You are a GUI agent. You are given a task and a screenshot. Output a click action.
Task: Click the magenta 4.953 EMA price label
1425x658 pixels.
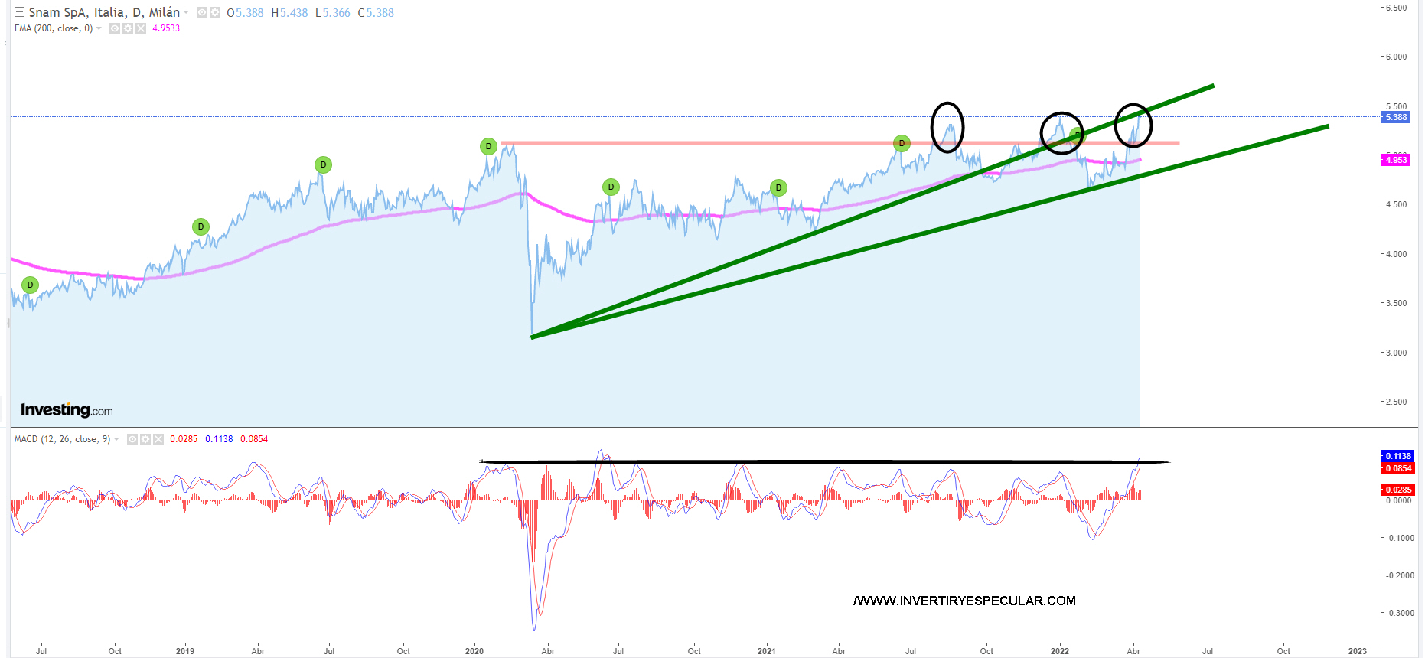coord(1396,160)
